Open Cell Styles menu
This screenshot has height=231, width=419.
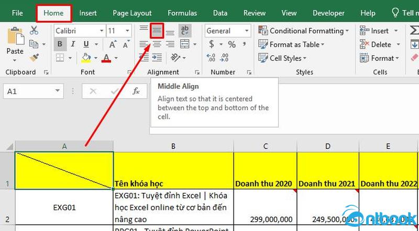click(282, 58)
